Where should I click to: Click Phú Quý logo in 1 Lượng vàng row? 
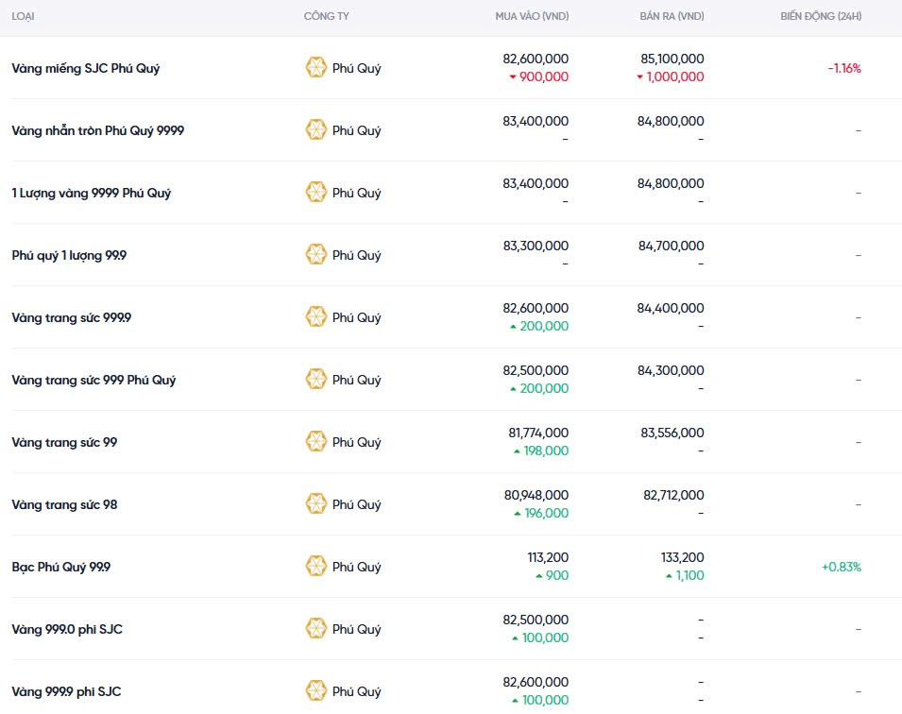point(315,193)
